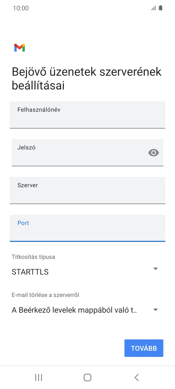175x389 pixels.
Task: Select the E-mail törlése a szerverről label
Action: pyautogui.click(x=45, y=295)
